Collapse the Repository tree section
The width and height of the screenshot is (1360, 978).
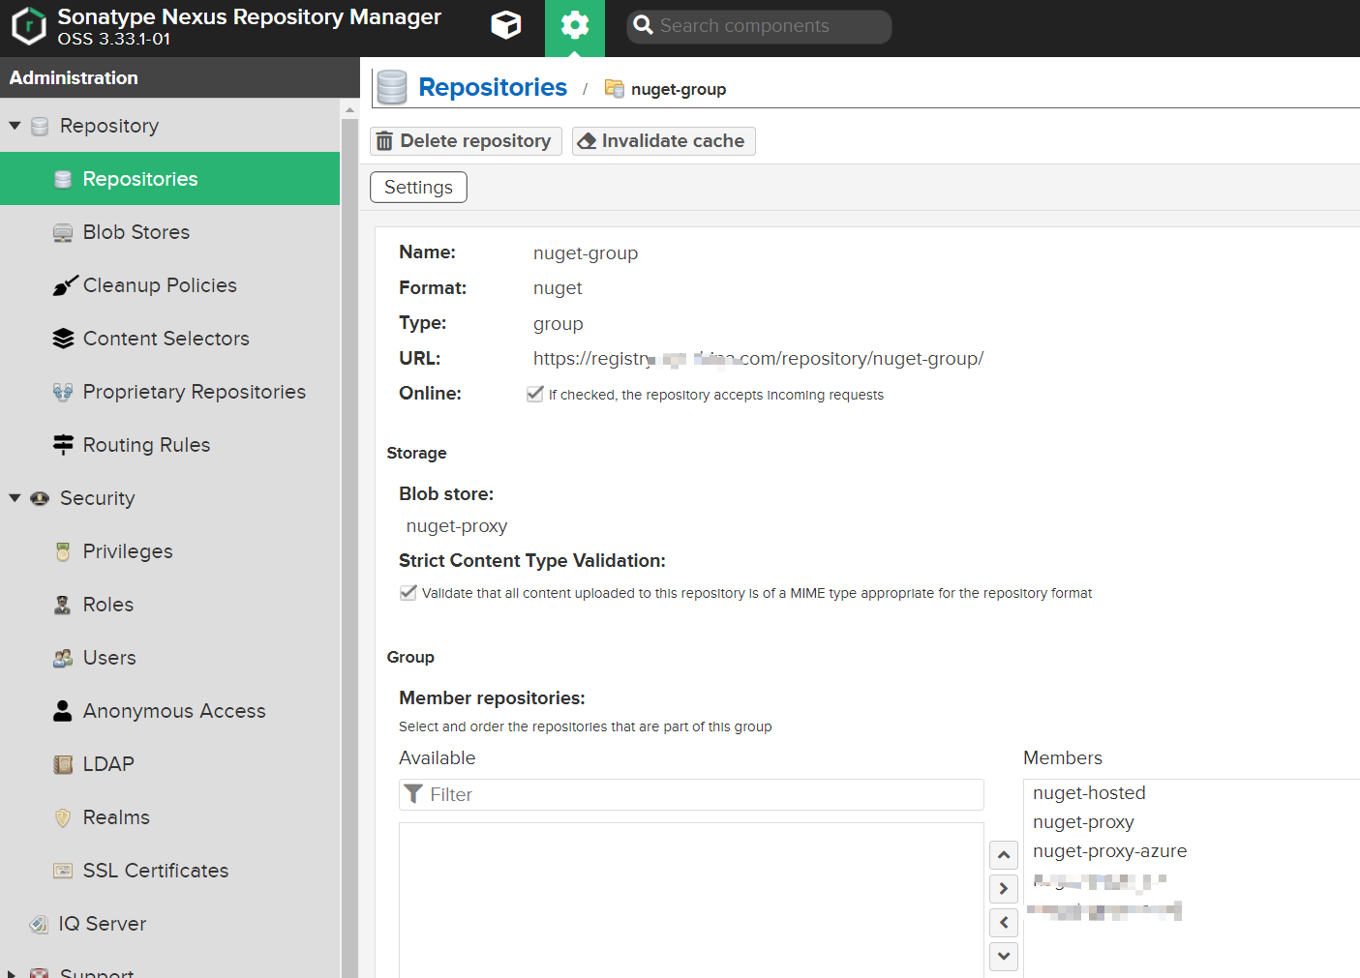point(15,126)
